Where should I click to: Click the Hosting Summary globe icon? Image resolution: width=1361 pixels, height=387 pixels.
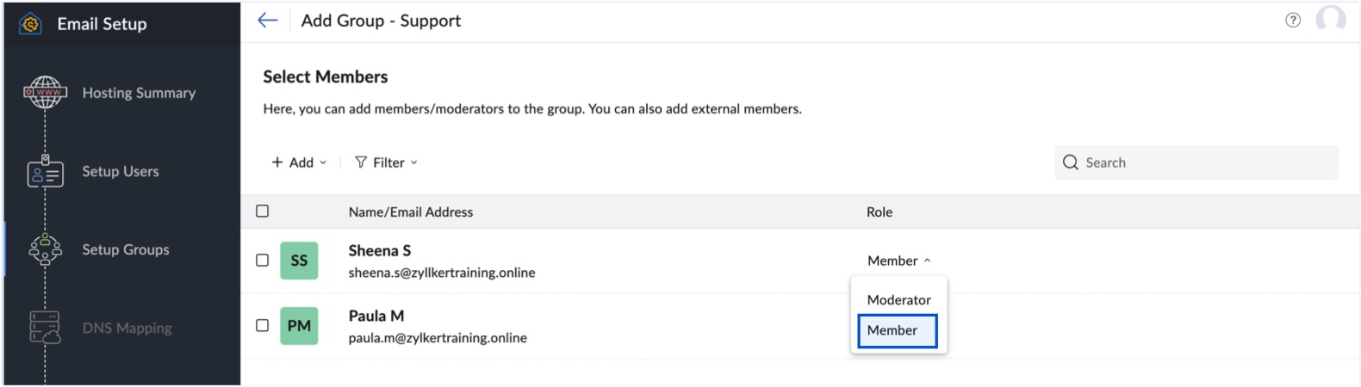pyautogui.click(x=46, y=92)
